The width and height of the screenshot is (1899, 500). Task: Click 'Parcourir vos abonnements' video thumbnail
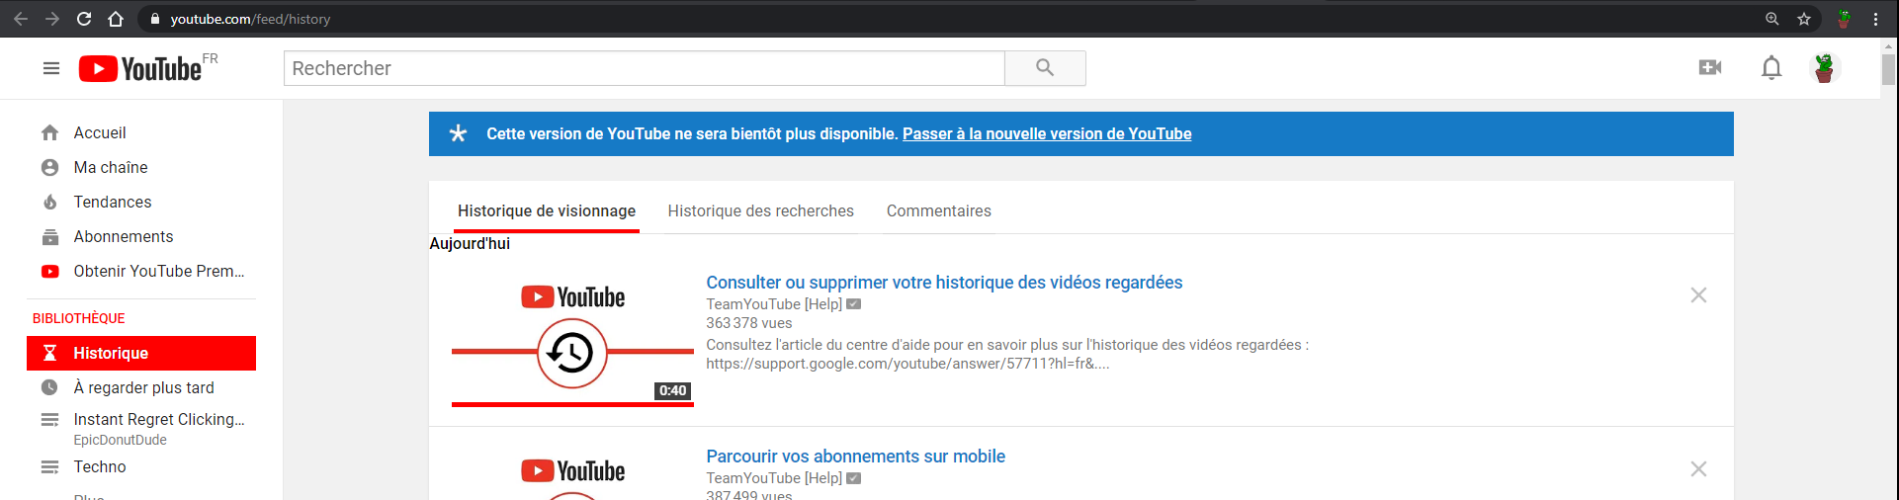(572, 472)
